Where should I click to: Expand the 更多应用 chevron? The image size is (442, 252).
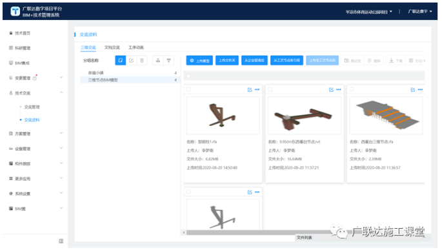click(x=61, y=178)
